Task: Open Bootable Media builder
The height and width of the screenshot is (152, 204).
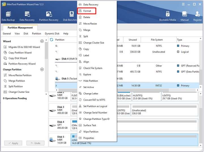Action: coord(168,16)
